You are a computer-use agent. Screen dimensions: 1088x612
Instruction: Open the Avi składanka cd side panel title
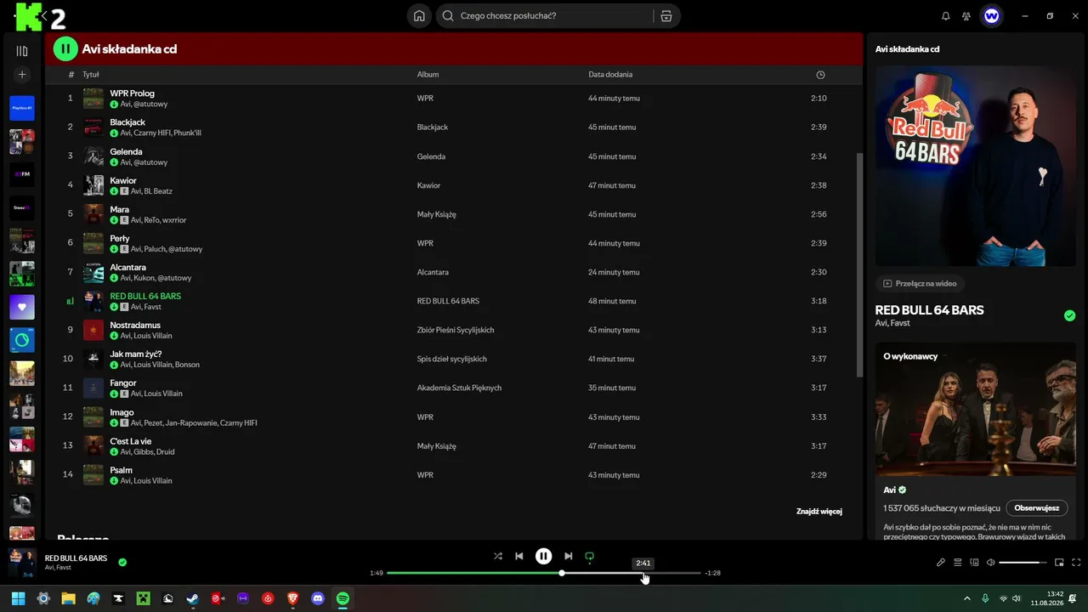point(907,49)
